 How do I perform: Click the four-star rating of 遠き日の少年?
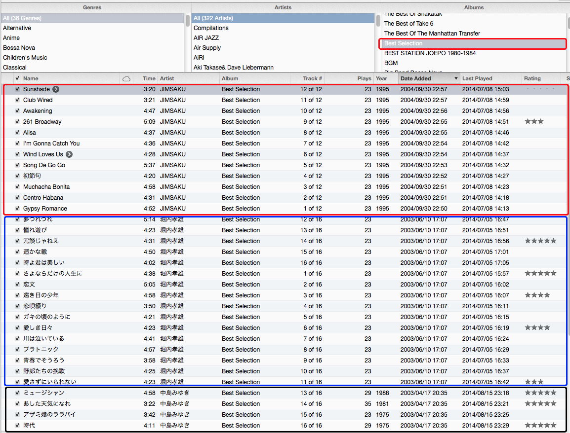click(x=537, y=295)
